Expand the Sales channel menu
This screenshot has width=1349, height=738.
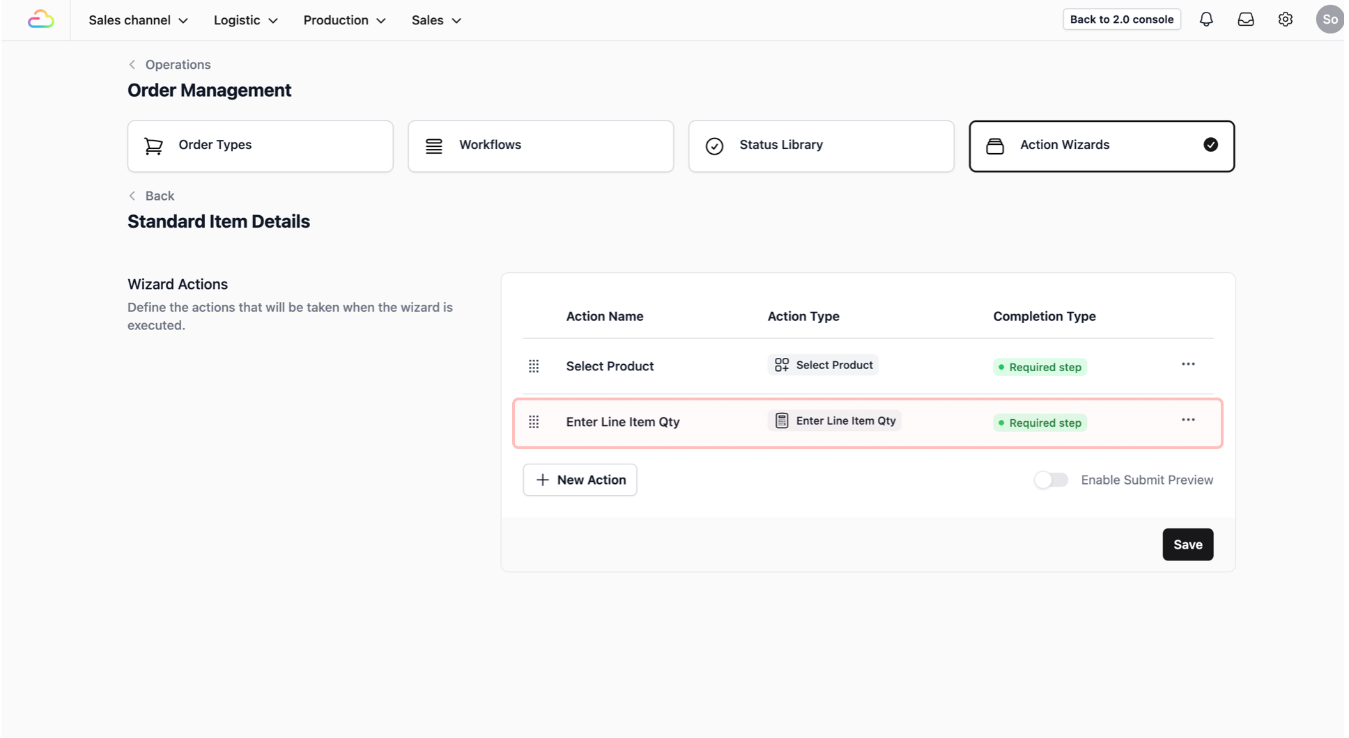point(138,20)
